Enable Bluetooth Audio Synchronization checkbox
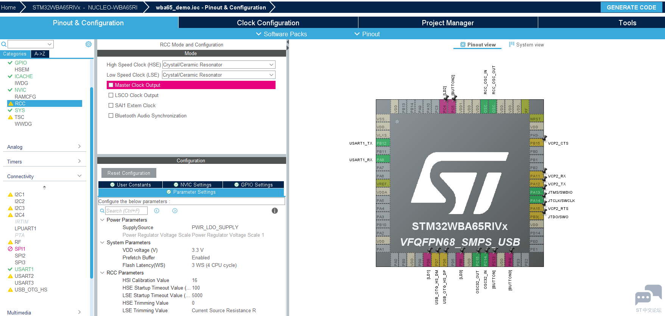Viewport: 665px width, 316px height. click(111, 116)
